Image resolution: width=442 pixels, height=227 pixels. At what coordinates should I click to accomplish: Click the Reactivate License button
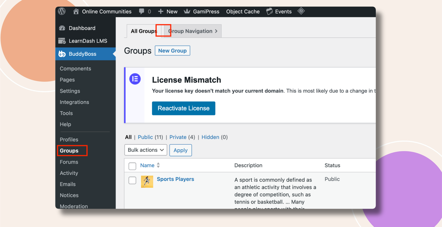183,108
